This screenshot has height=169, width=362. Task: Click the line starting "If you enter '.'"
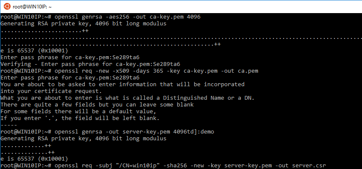coord(79,118)
